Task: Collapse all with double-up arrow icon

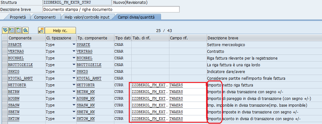Action: point(25,30)
